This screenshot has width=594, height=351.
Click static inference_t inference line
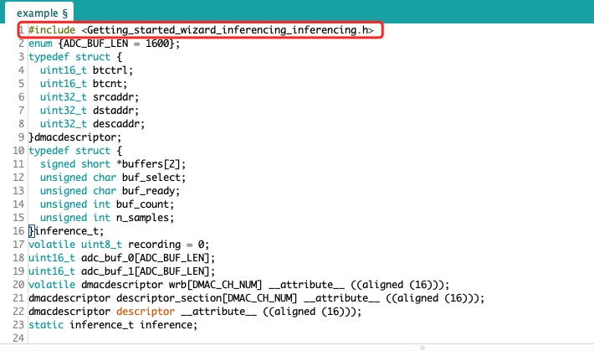[x=113, y=325]
